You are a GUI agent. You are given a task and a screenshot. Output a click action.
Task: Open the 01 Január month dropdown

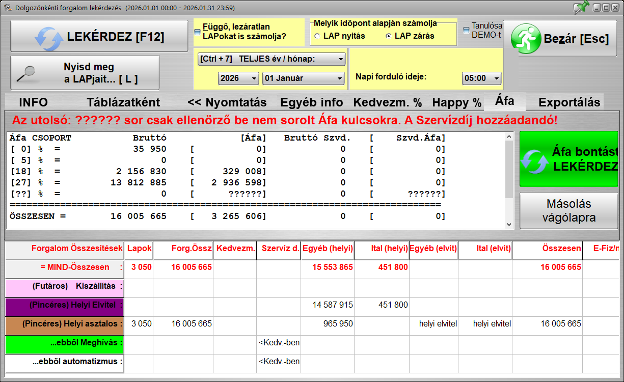(x=304, y=78)
